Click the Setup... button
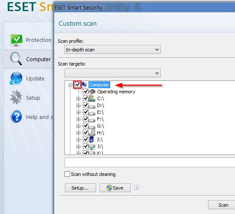This screenshot has width=235, height=214. click(x=80, y=188)
